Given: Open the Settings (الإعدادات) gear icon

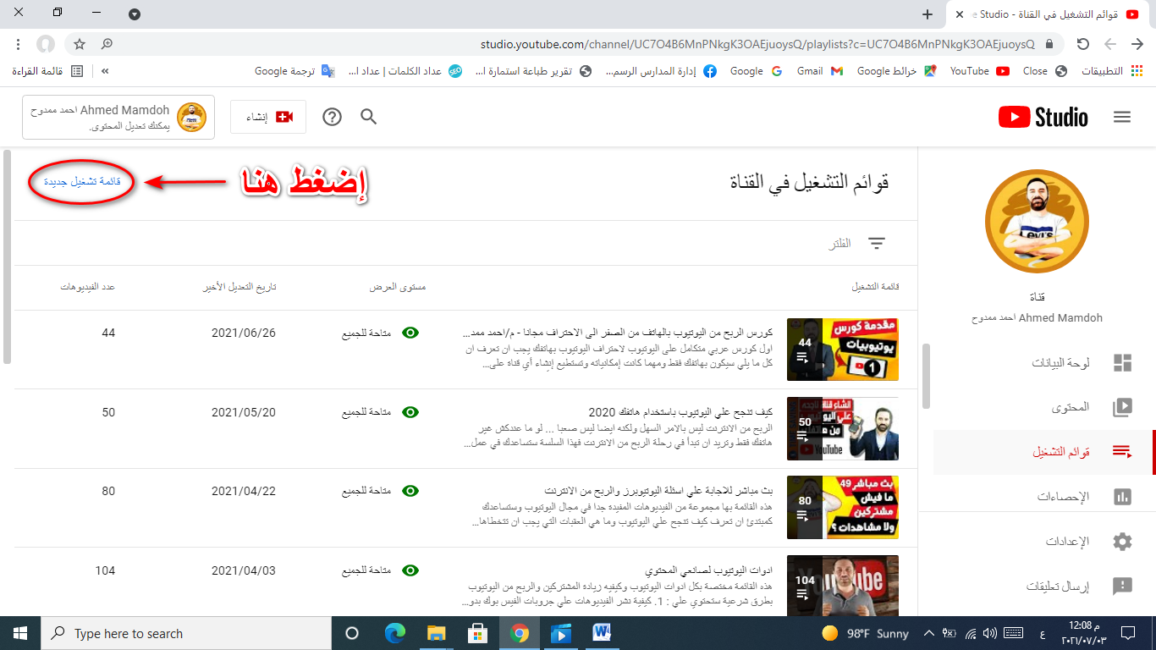Looking at the screenshot, I should [1122, 542].
